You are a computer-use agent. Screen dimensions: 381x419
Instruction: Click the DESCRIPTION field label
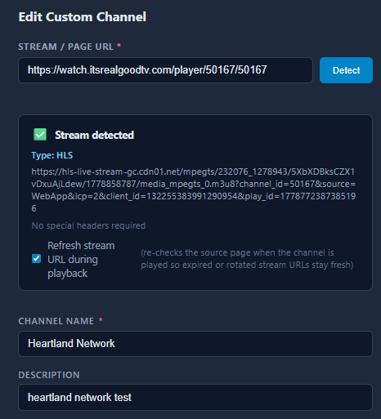tap(49, 375)
